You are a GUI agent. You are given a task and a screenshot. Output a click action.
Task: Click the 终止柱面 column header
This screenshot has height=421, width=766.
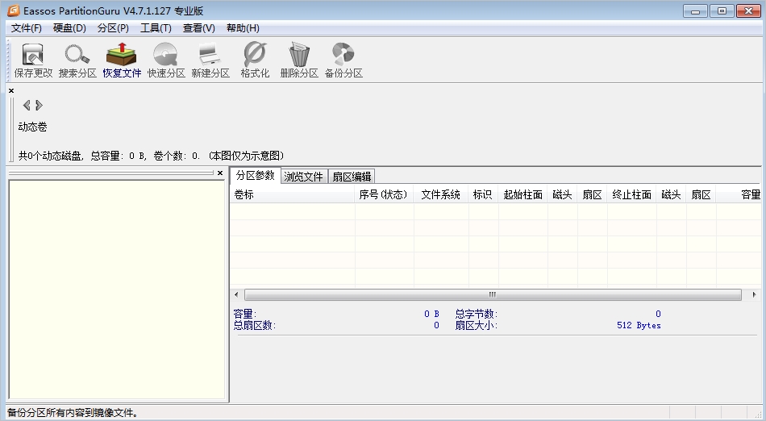(631, 194)
